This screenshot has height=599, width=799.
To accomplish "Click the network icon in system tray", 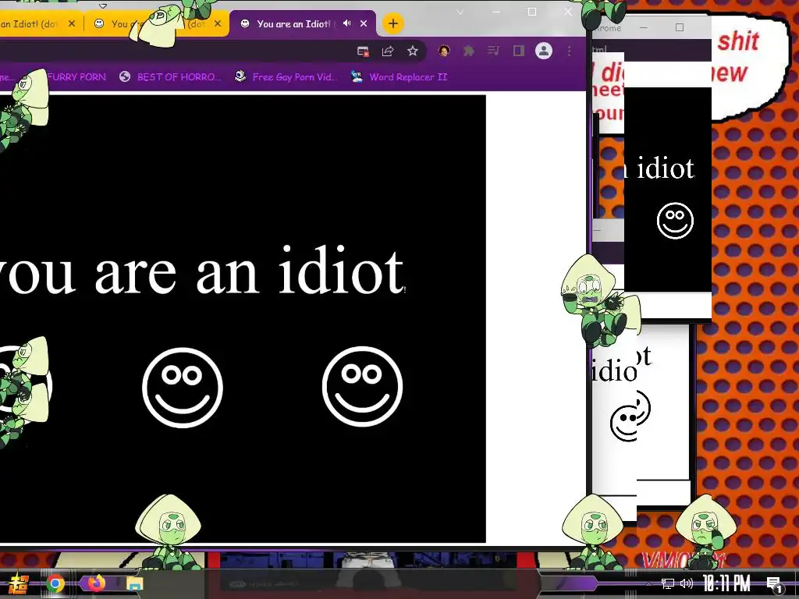I will 668,583.
